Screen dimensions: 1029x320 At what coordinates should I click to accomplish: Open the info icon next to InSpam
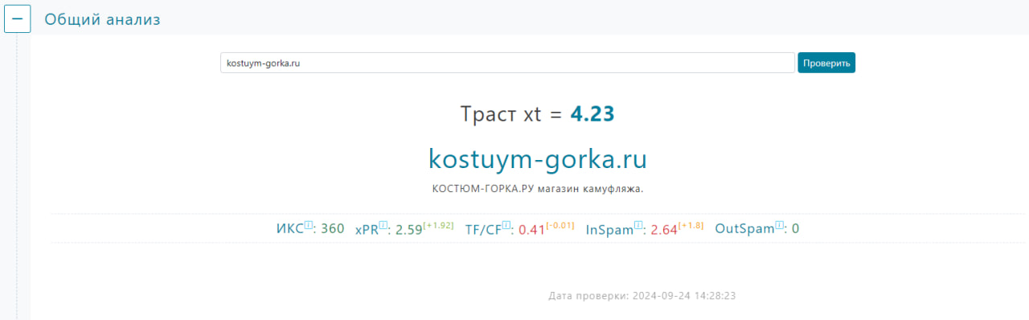pyautogui.click(x=638, y=225)
